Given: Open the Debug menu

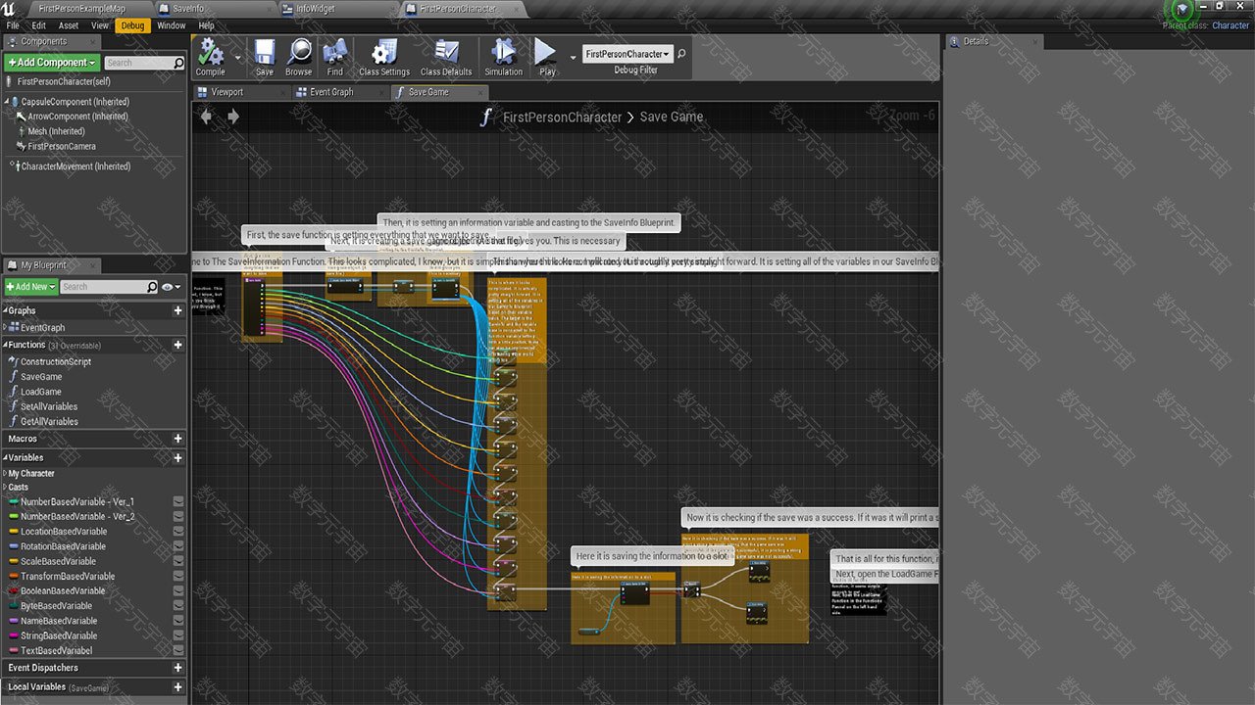Looking at the screenshot, I should (x=132, y=25).
